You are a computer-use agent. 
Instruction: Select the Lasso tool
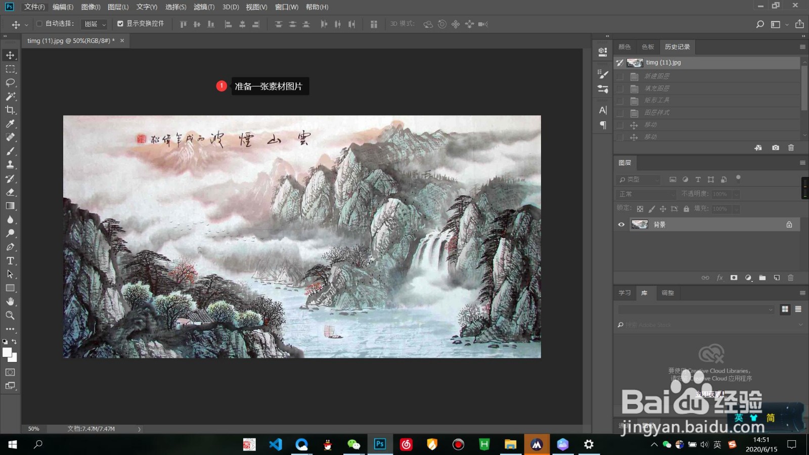point(10,83)
